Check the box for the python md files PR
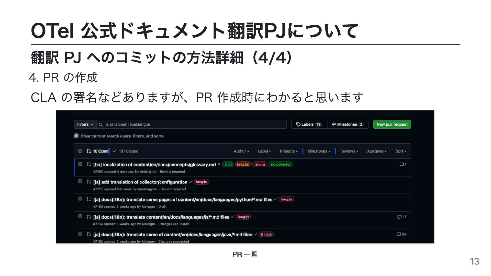Viewport: 491px width, 276px height. click(x=80, y=199)
